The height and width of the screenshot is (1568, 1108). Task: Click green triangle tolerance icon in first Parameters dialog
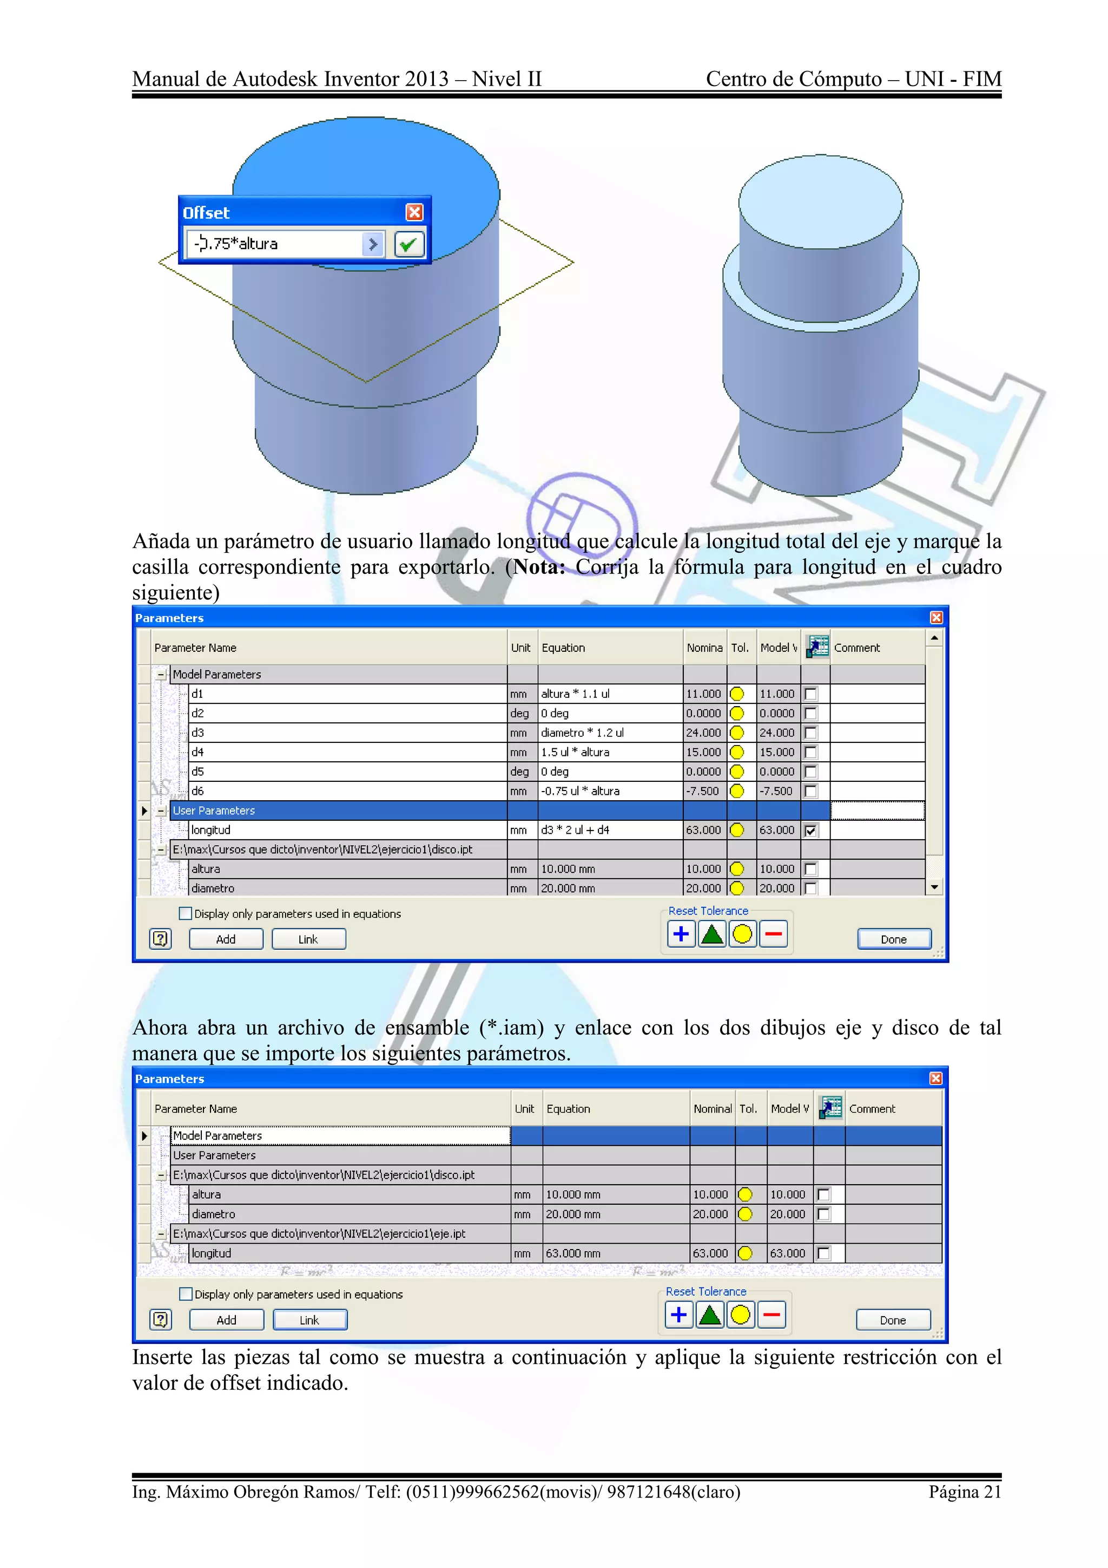click(711, 933)
